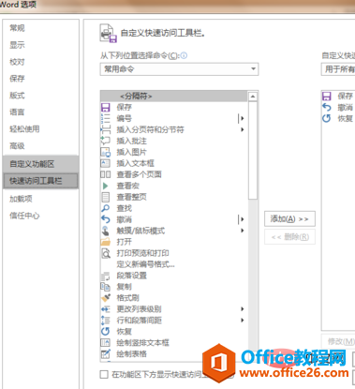The image size is (355, 389).
Task: Click the 恢复 icon in the right toolbar list
Action: [x=327, y=118]
